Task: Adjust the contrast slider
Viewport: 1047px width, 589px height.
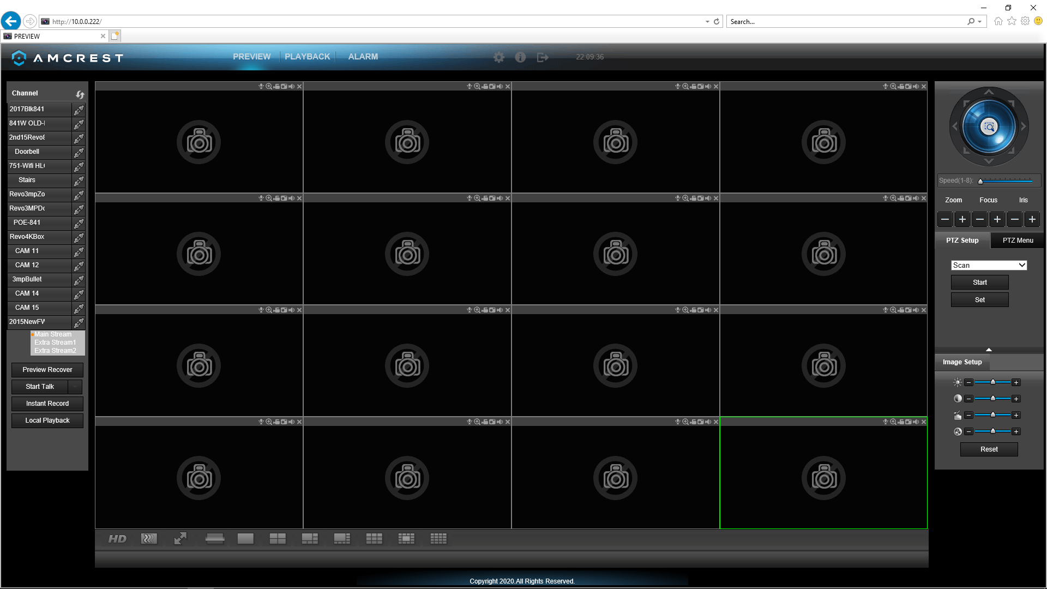Action: (x=992, y=399)
